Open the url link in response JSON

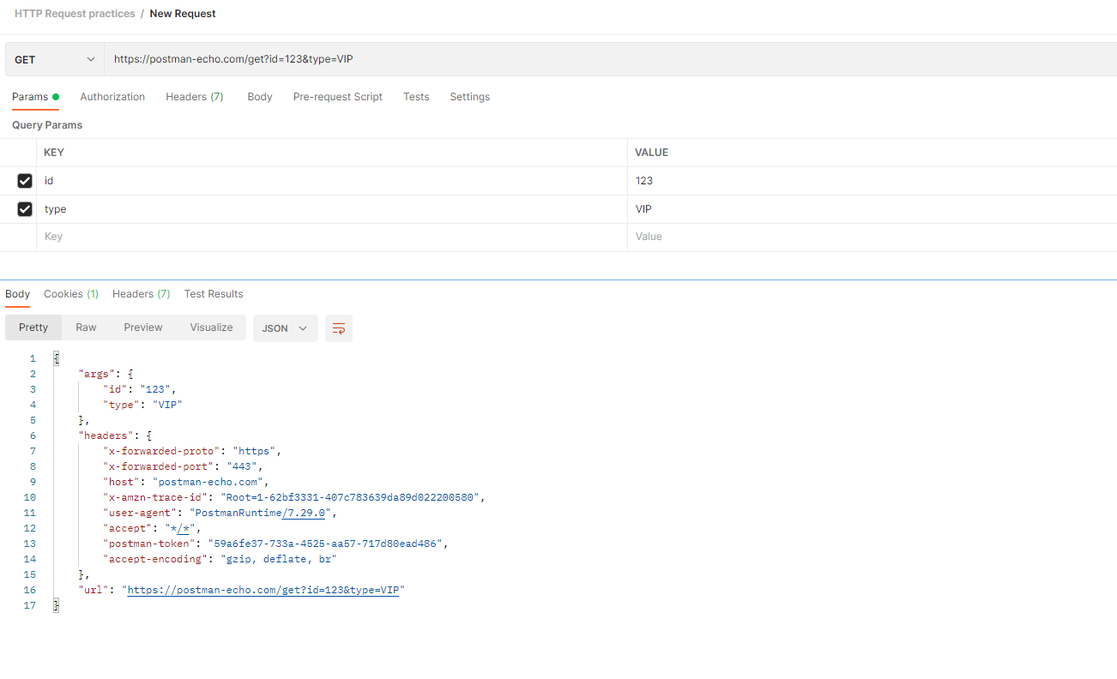pyautogui.click(x=263, y=590)
